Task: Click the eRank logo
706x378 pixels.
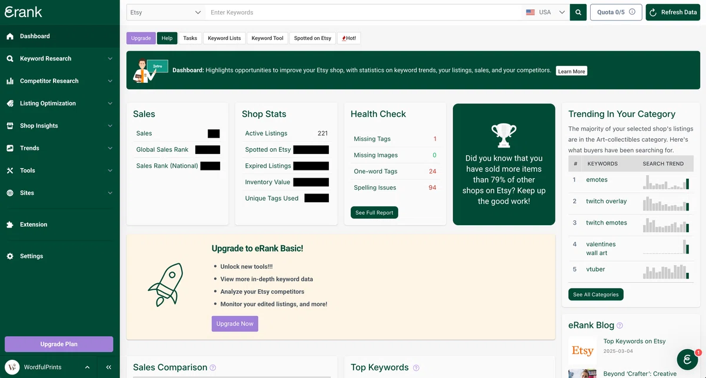Action: [24, 12]
